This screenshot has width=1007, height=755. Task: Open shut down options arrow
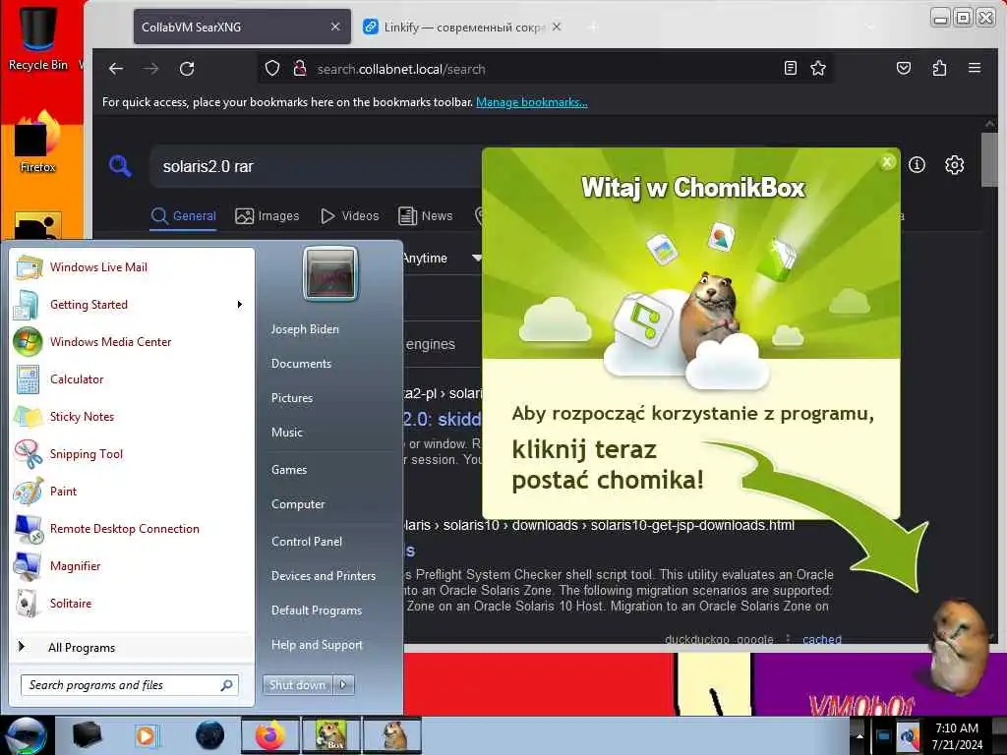[343, 685]
